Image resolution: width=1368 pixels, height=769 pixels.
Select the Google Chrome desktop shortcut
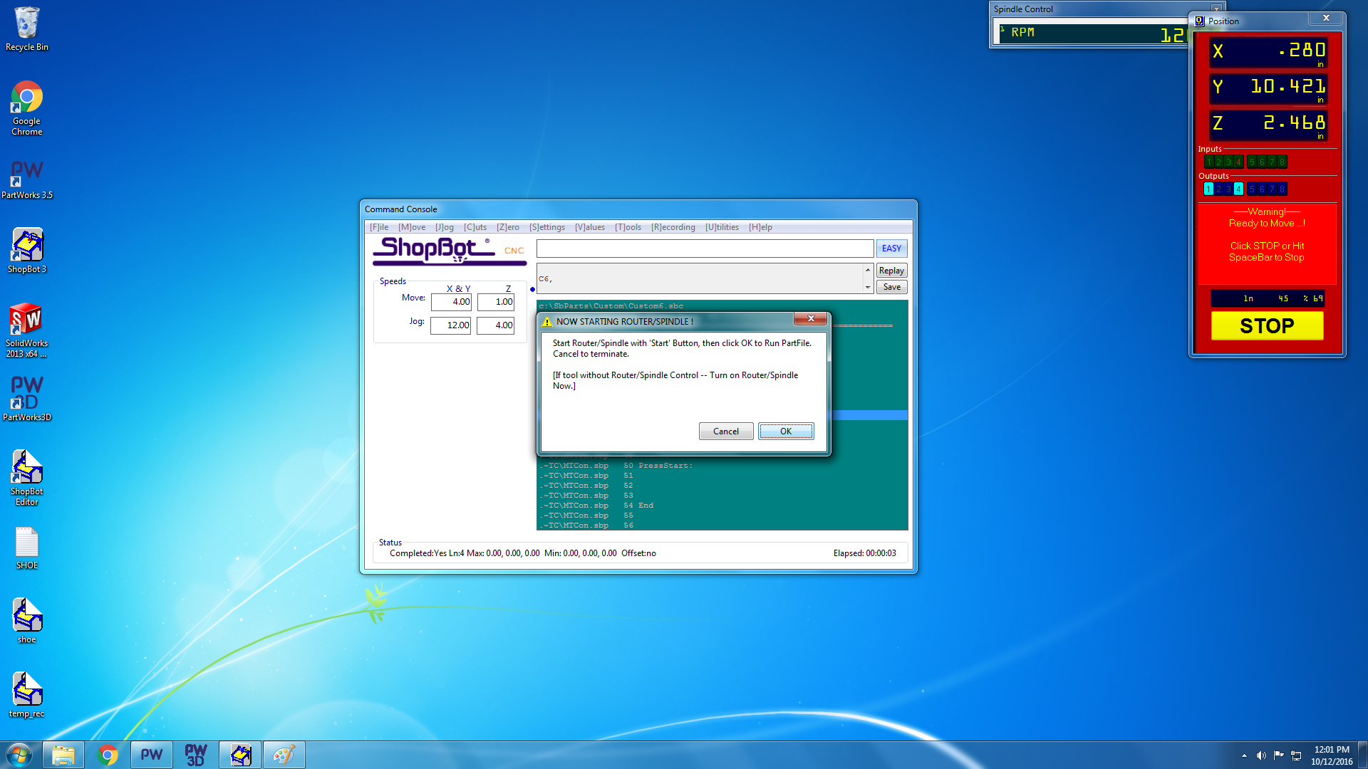pyautogui.click(x=27, y=108)
